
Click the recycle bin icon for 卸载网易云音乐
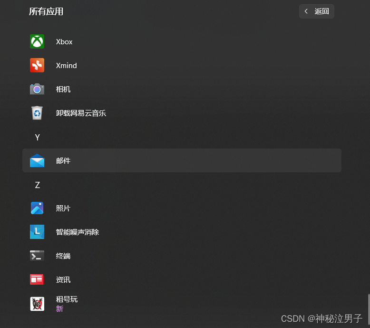point(37,113)
